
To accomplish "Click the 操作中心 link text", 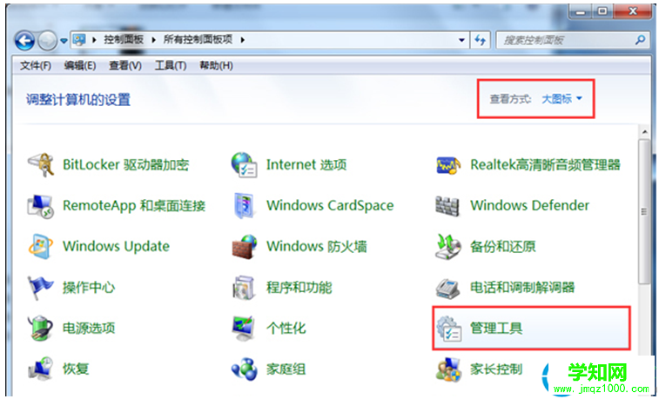I will [x=89, y=288].
